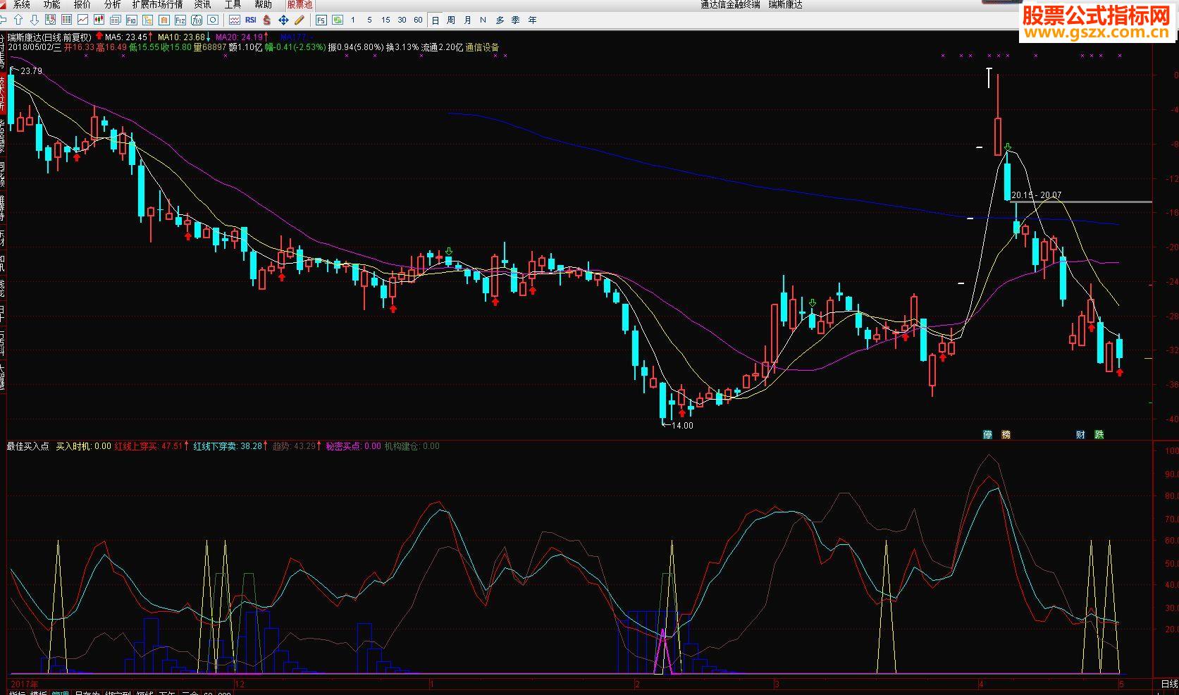Open the 扩展市场行情 menu
The width and height of the screenshot is (1179, 695).
click(x=157, y=5)
